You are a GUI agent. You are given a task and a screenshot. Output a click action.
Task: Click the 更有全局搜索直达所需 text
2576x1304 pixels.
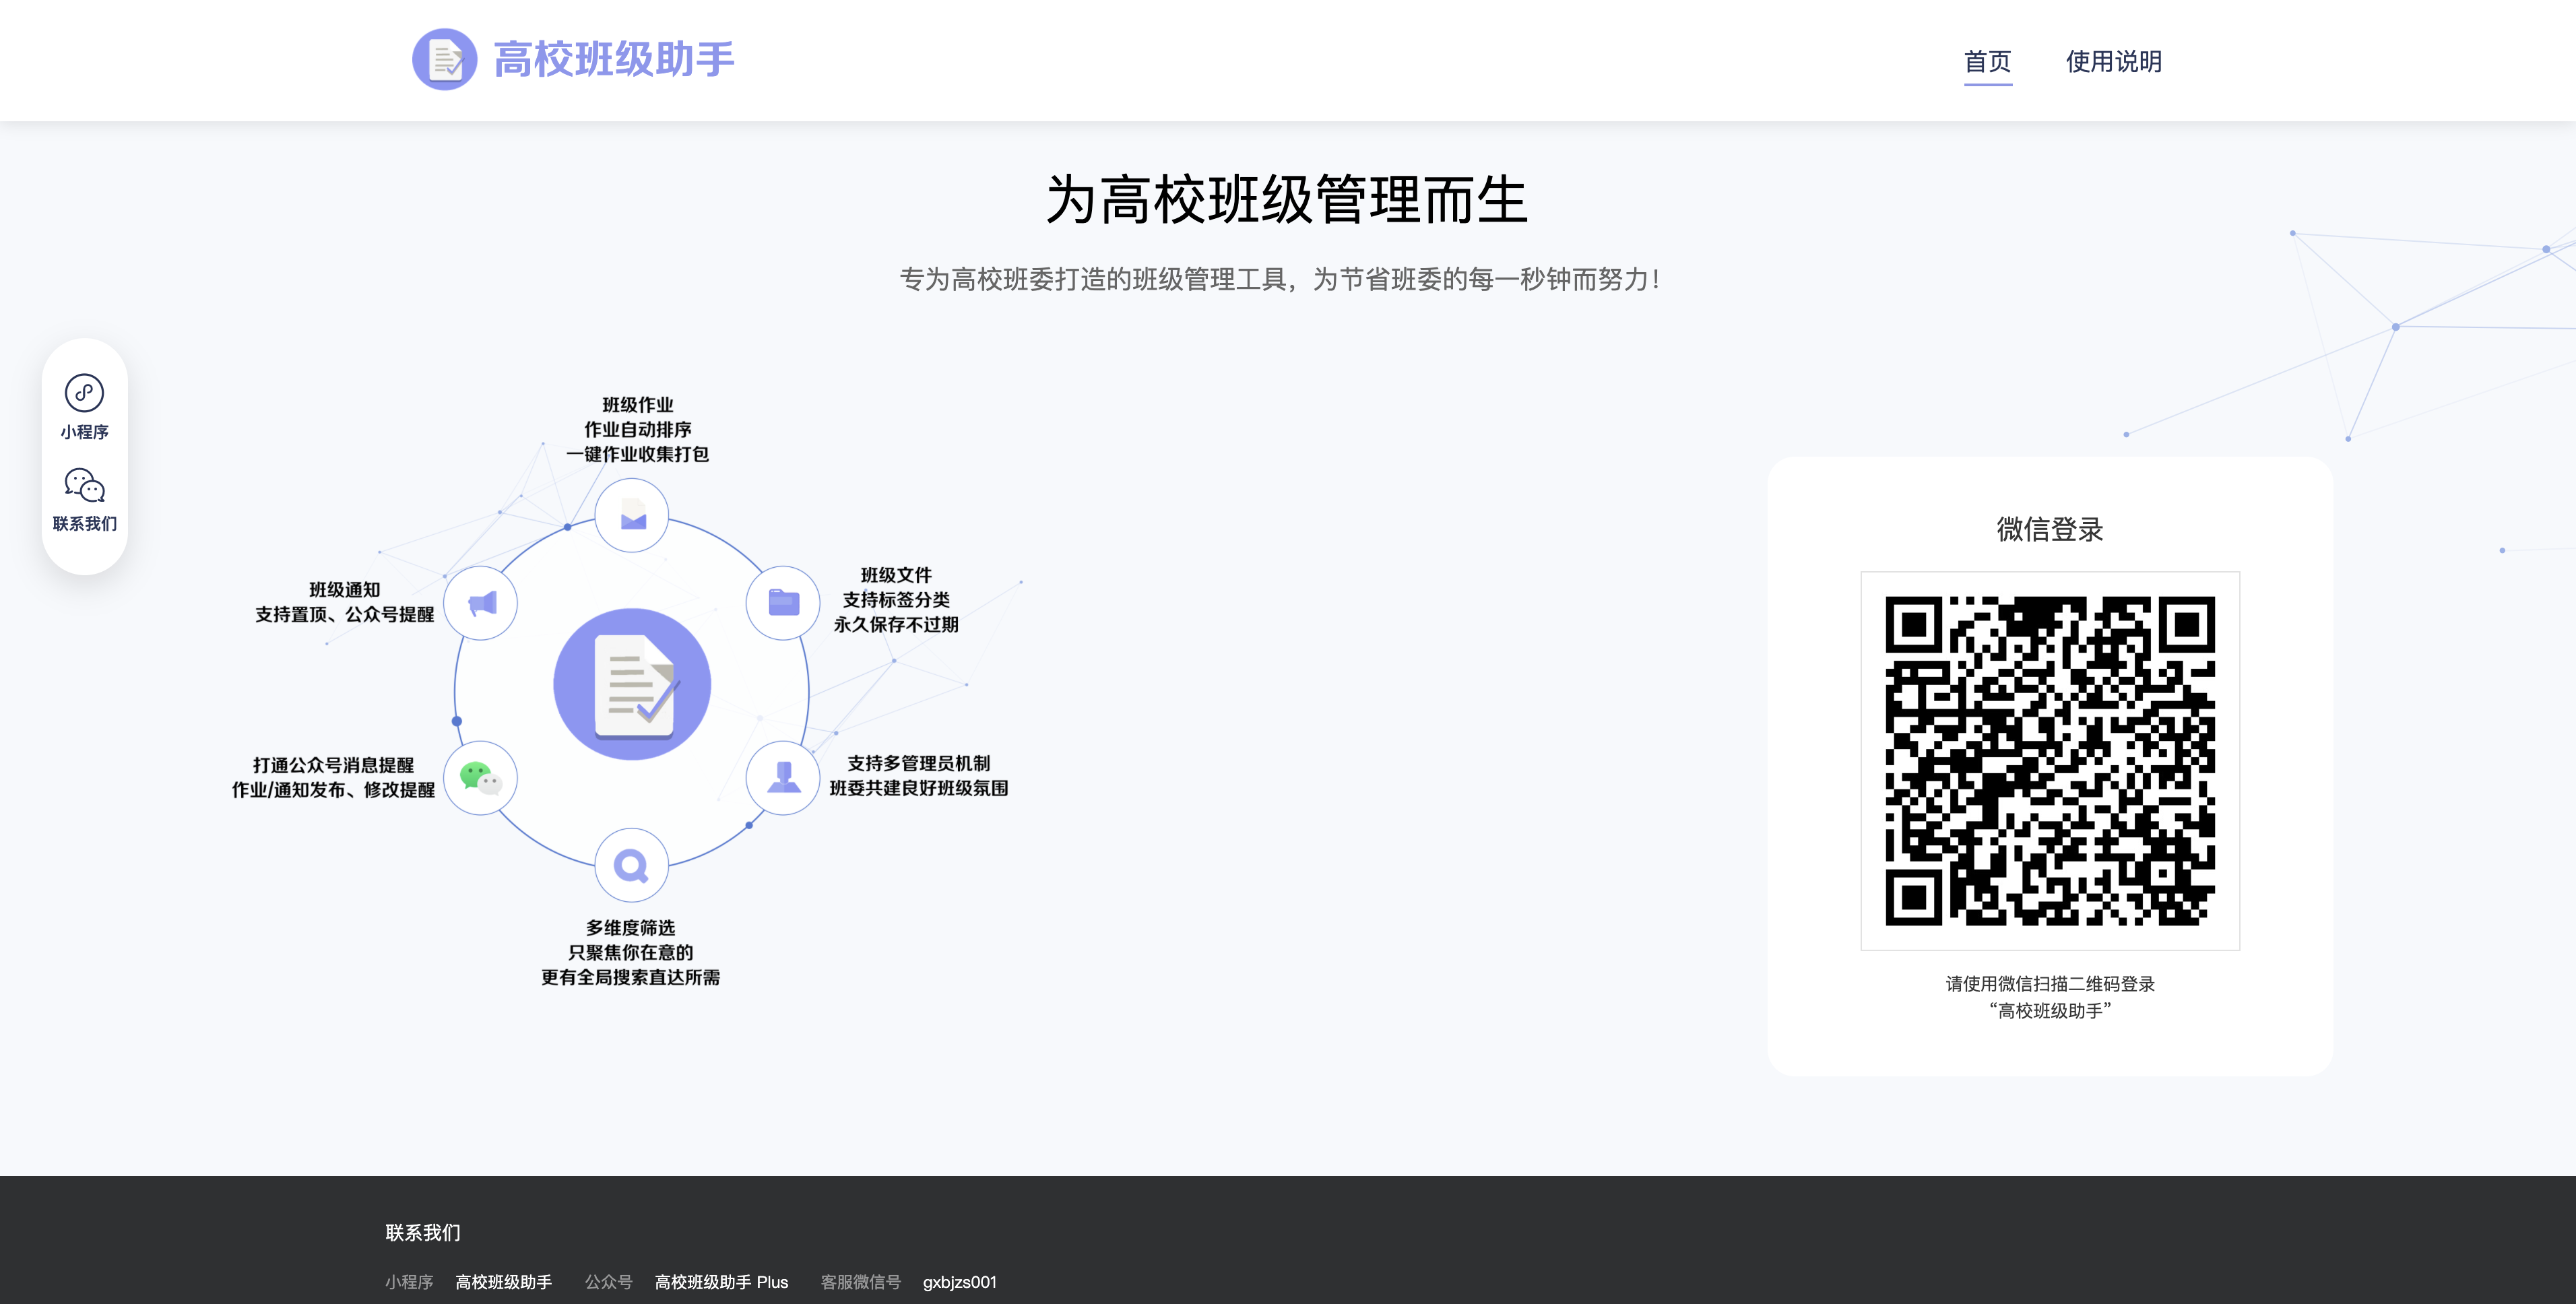coord(631,977)
